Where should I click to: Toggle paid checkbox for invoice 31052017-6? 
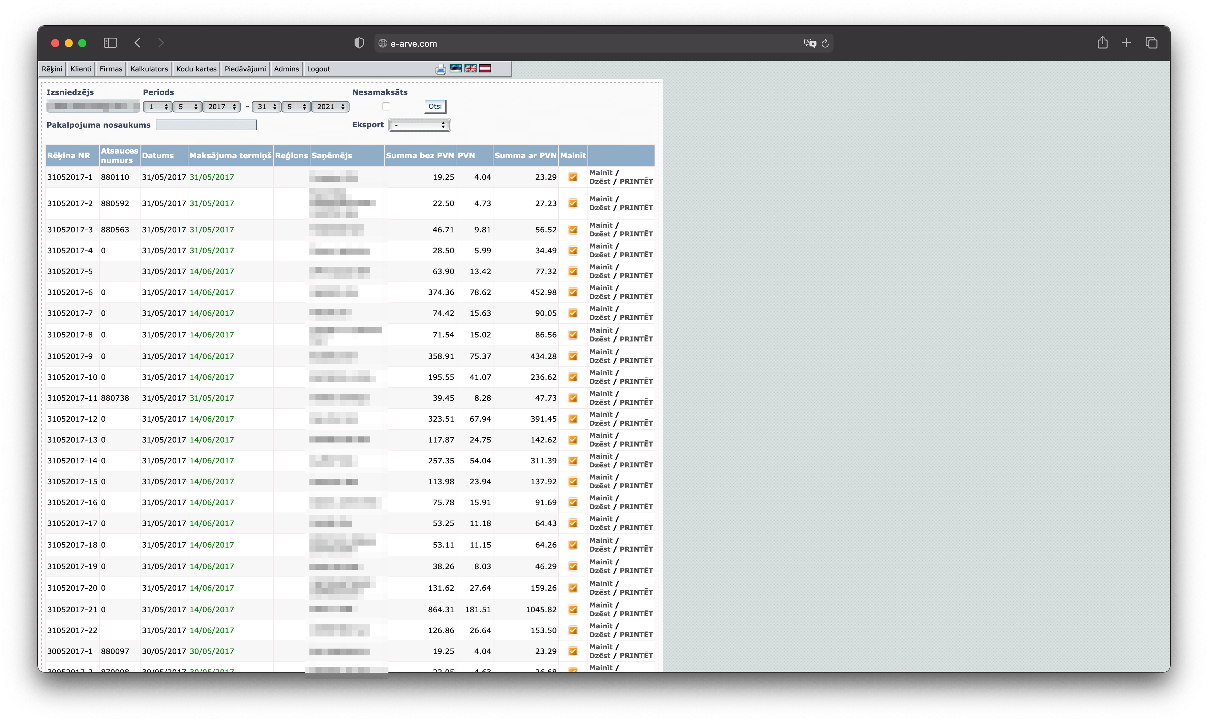573,292
